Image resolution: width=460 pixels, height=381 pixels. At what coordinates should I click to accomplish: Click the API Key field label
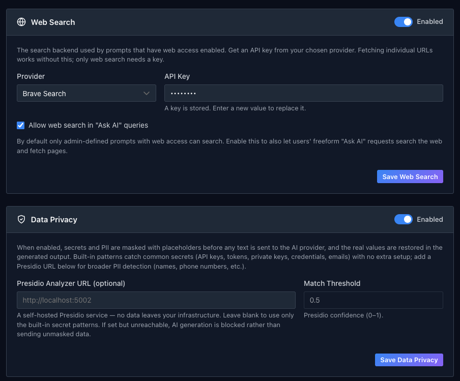177,76
